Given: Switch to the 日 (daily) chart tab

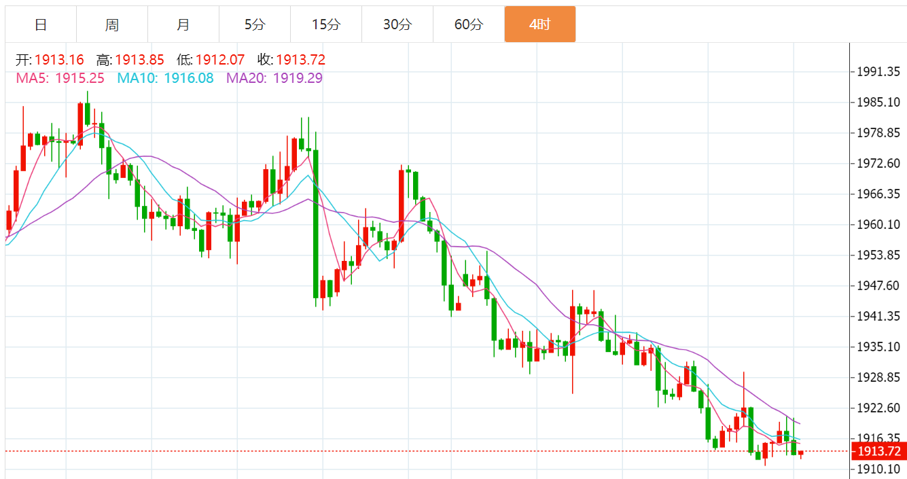Looking at the screenshot, I should 41,24.
